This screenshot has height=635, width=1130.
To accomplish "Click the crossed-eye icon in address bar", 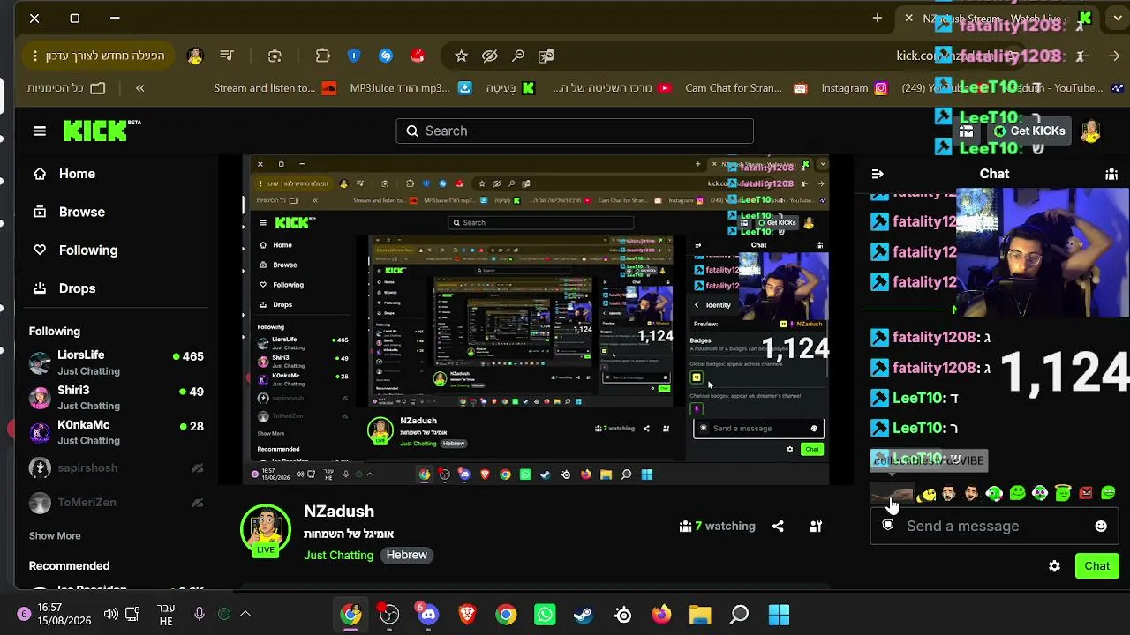I will (490, 56).
